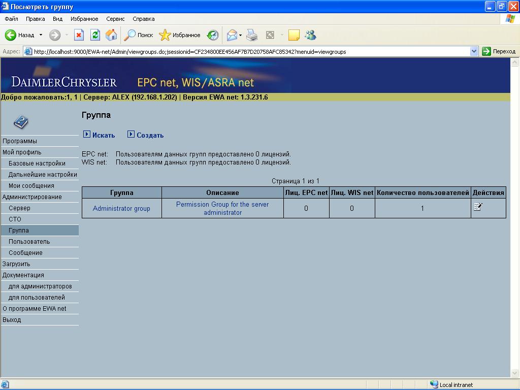Select Администрирование in sidebar
520x390 pixels.
pos(40,197)
